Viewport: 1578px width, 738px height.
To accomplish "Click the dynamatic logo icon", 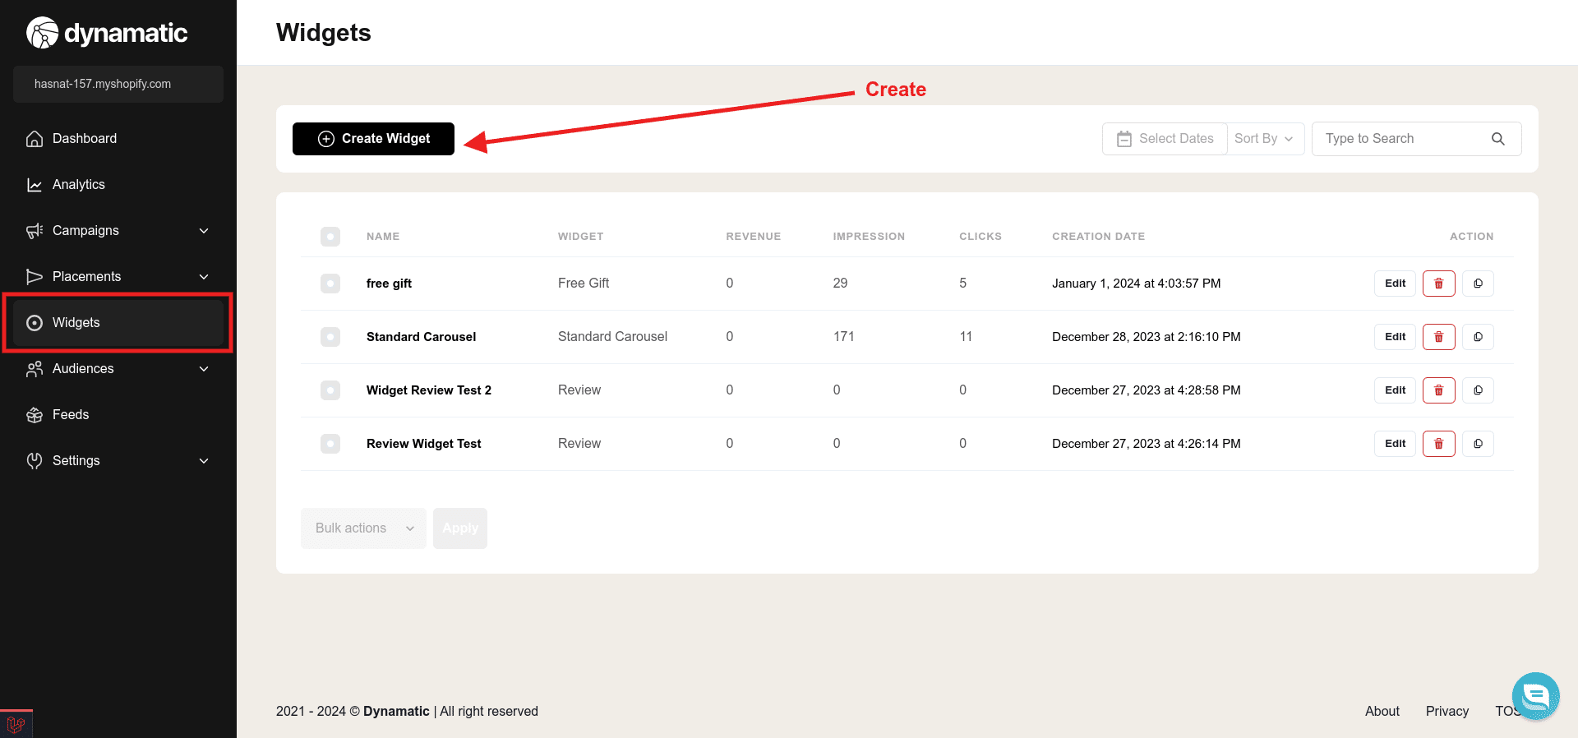I will [x=43, y=33].
